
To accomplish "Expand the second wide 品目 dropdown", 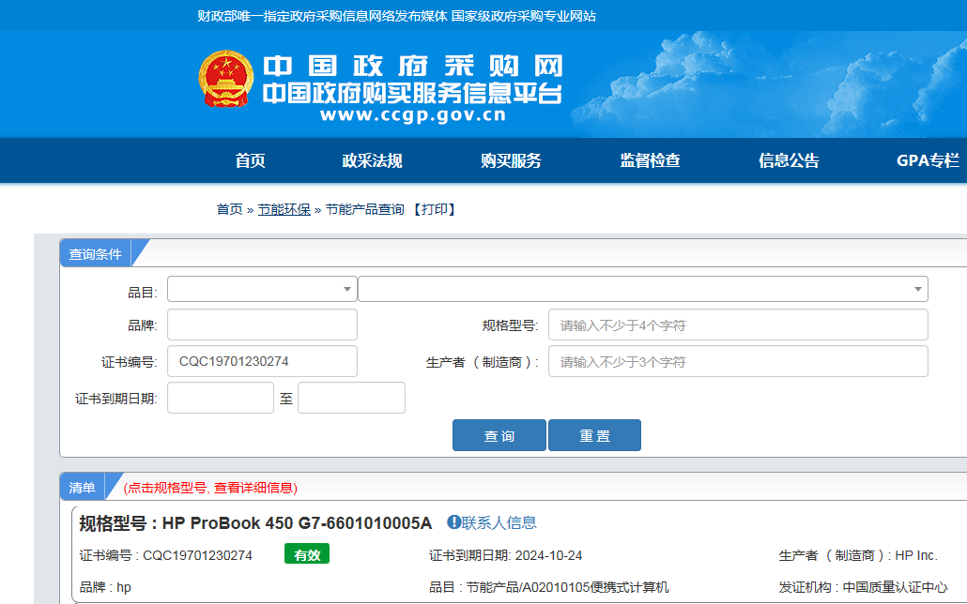I will click(642, 289).
